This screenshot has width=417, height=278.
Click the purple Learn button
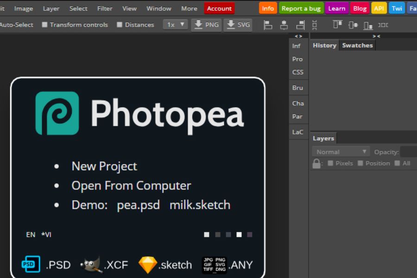point(337,8)
